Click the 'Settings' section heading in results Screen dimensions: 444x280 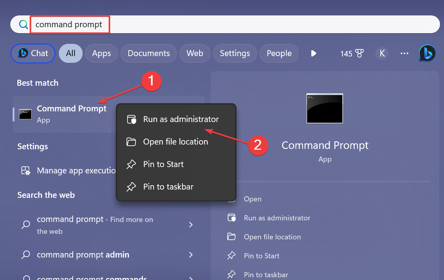[x=32, y=147]
